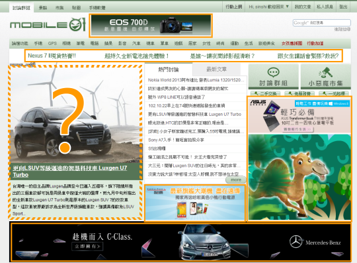
Task: Open 行動上網 in the top bar
Action: tap(234, 7)
